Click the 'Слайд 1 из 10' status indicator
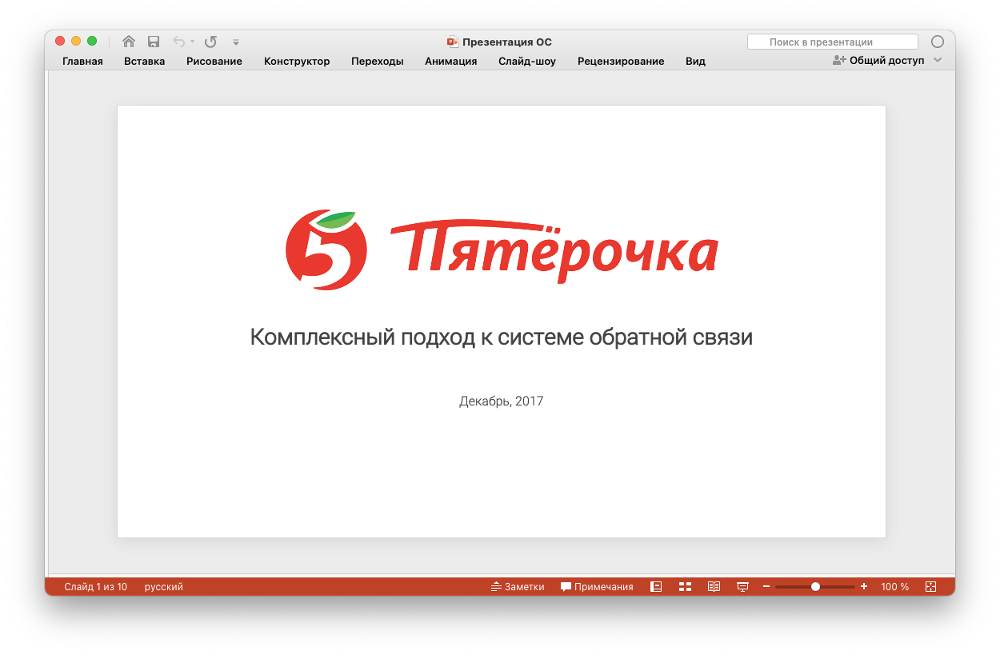 pyautogui.click(x=96, y=587)
